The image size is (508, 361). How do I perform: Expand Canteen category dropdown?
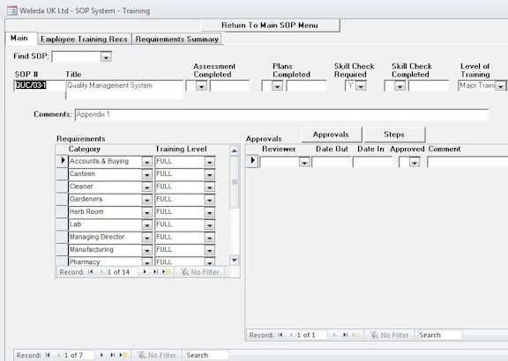pyautogui.click(x=146, y=174)
